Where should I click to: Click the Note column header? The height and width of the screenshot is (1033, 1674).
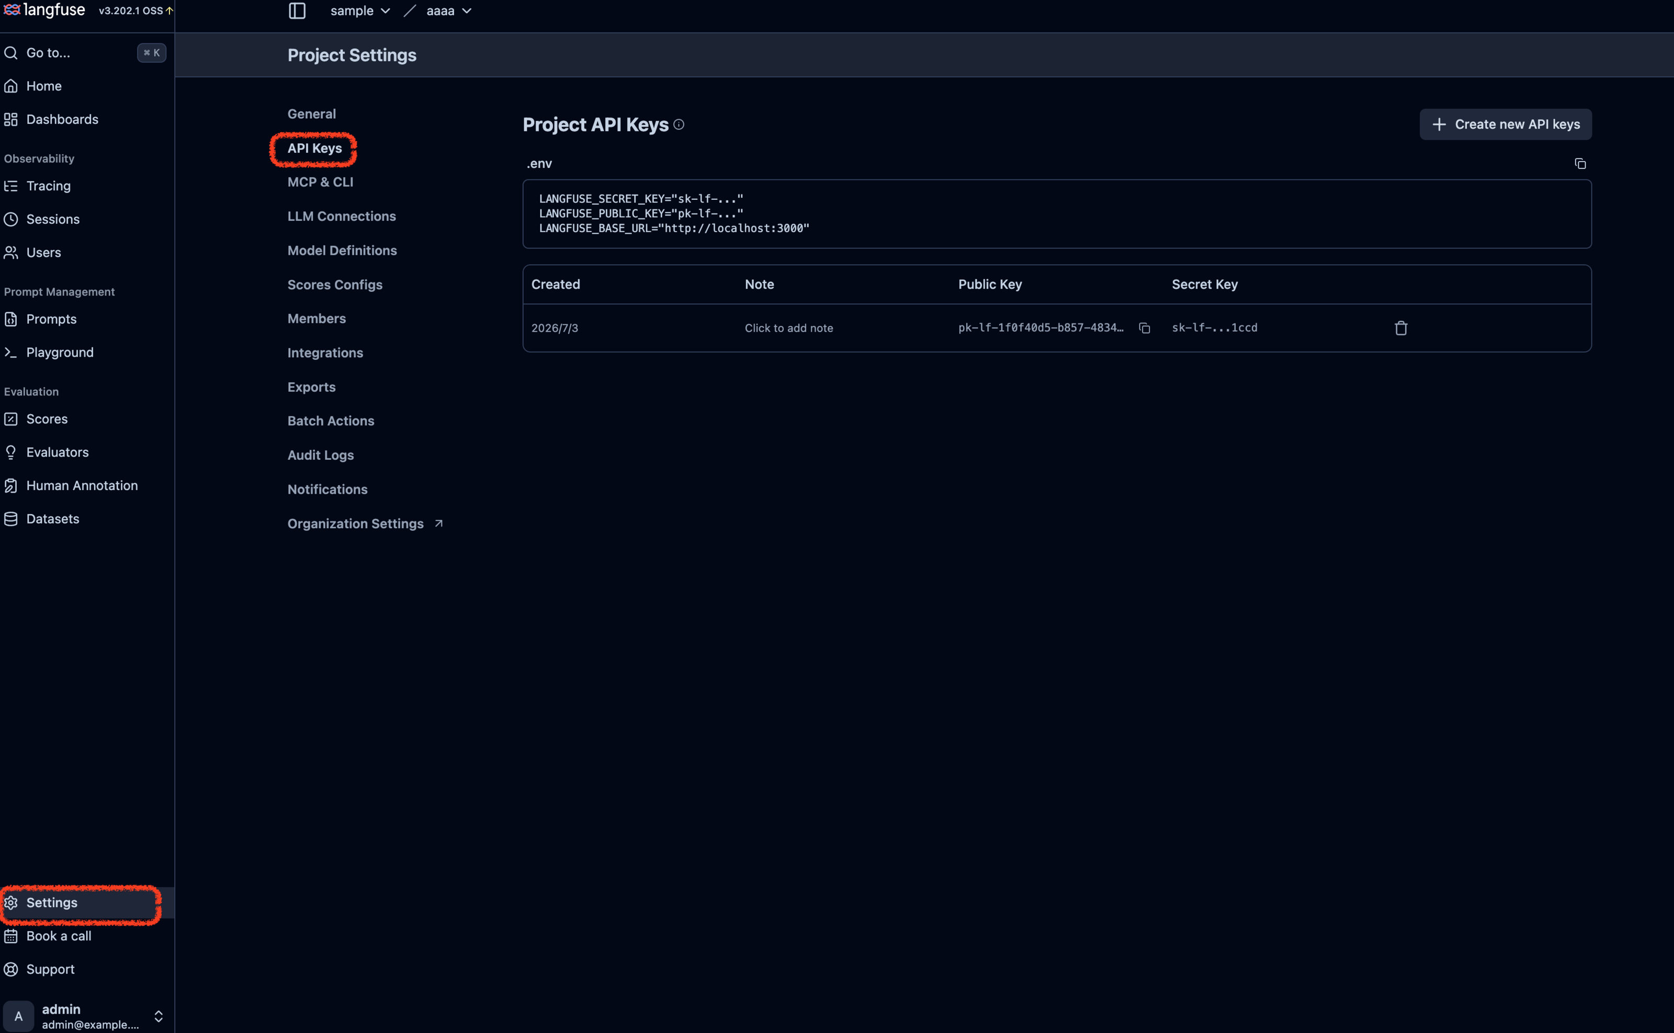759,284
